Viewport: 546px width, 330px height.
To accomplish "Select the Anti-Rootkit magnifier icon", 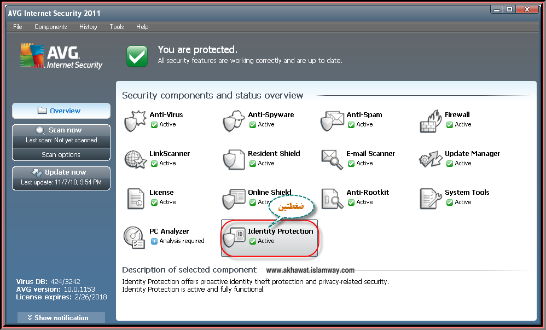I will point(332,199).
